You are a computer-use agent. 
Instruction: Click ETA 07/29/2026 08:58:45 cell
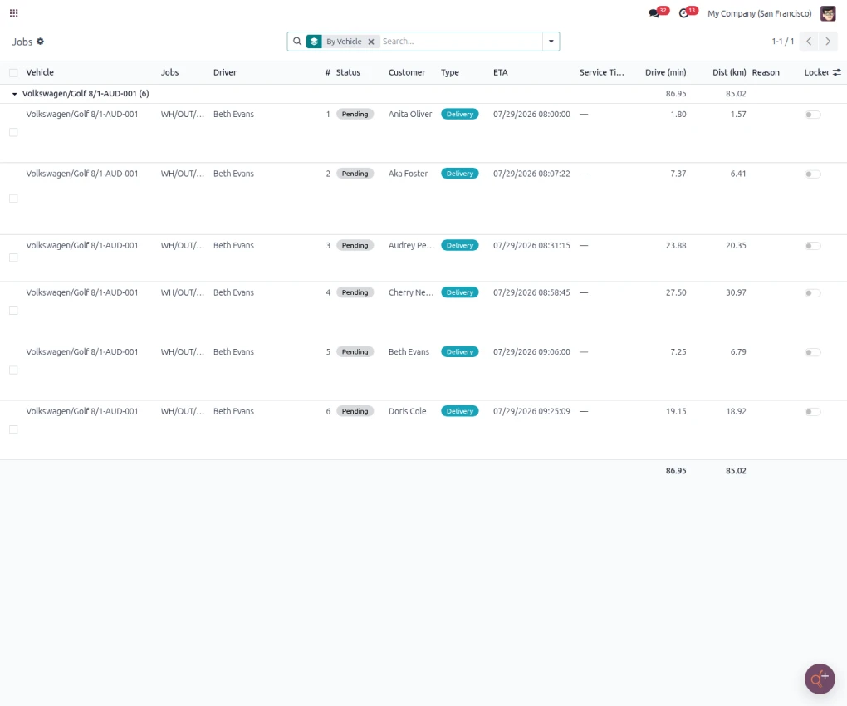point(531,292)
